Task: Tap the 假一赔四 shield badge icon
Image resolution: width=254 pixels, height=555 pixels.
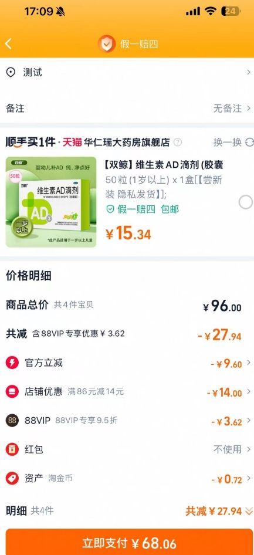Action: [x=107, y=44]
